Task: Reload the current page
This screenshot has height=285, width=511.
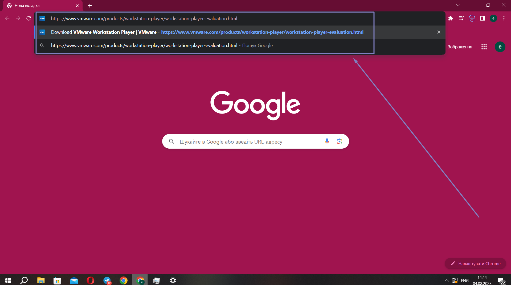Action: coord(29,18)
